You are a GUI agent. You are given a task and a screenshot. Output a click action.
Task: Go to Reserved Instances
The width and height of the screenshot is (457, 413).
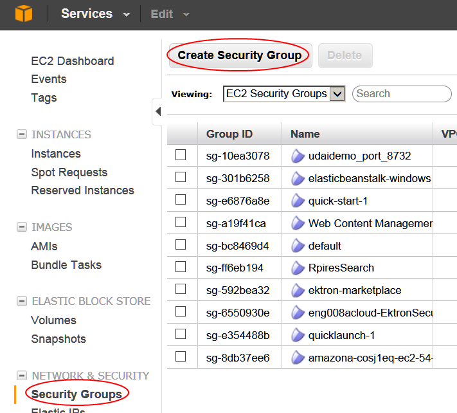(x=83, y=190)
